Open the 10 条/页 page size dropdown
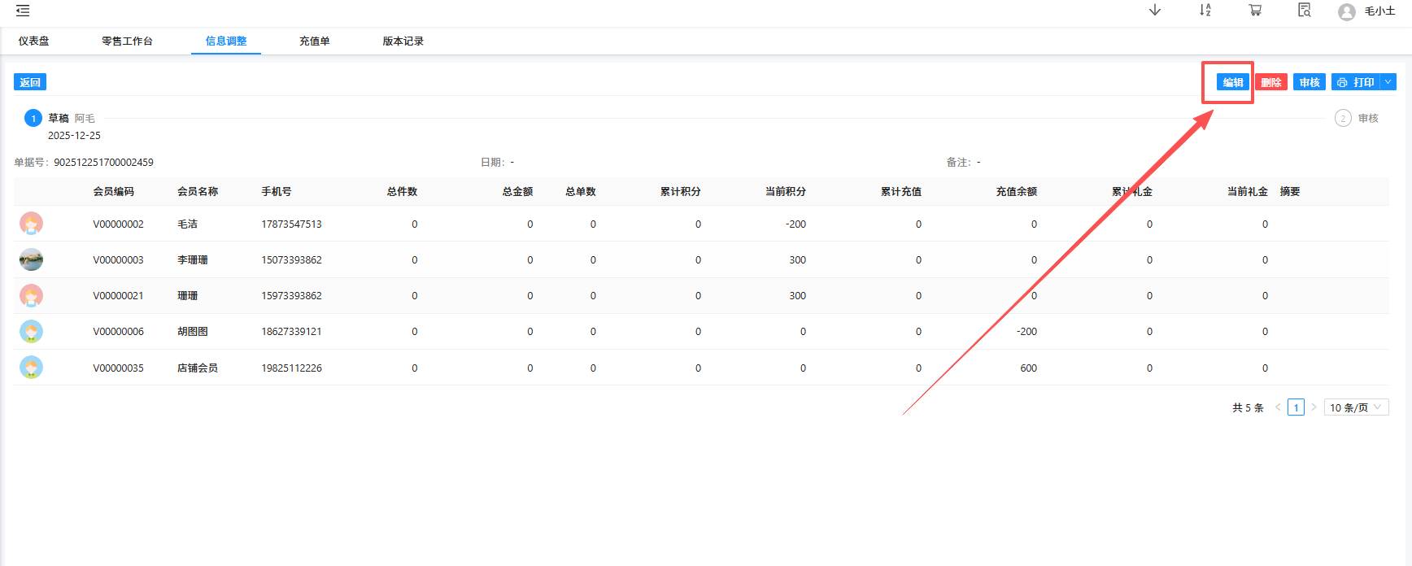1412x566 pixels. tap(1356, 407)
